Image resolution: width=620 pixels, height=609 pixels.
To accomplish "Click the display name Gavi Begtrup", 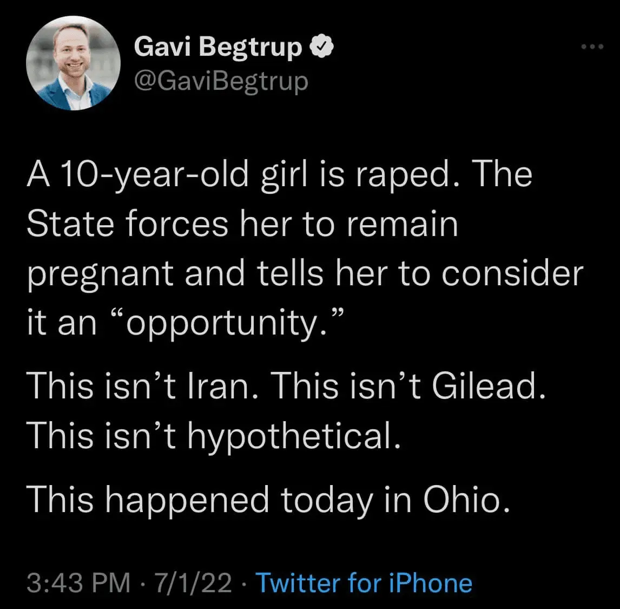I will (x=217, y=47).
